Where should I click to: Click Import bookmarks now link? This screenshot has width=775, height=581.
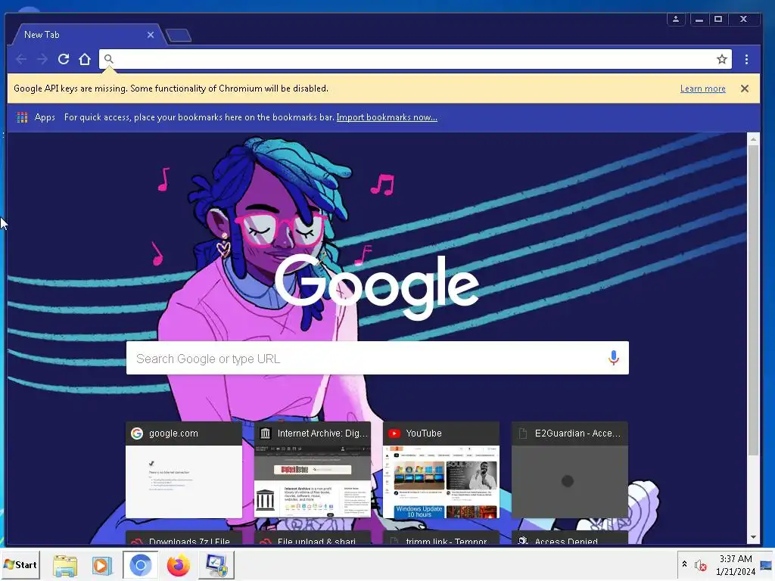[x=387, y=117]
